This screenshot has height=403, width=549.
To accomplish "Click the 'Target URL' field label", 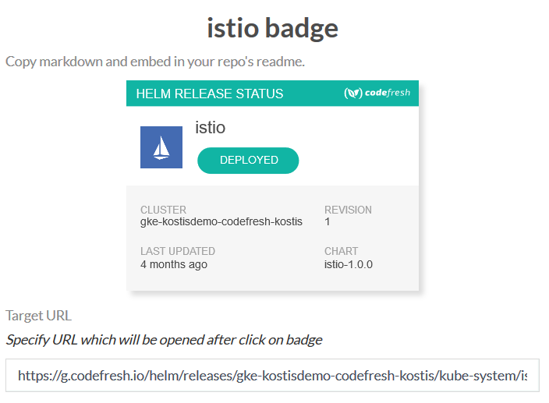I will click(38, 316).
